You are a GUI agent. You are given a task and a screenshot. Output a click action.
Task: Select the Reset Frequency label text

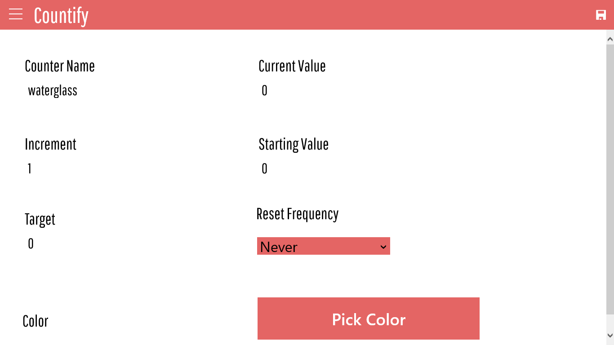[x=297, y=214]
